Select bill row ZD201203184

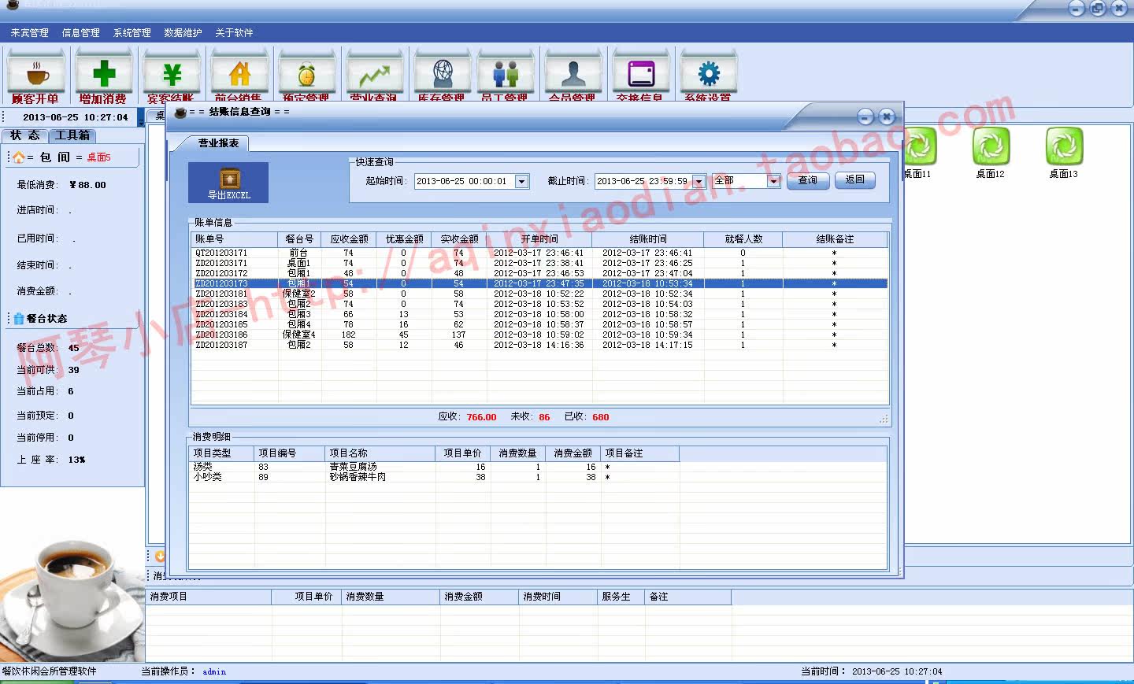[540, 314]
